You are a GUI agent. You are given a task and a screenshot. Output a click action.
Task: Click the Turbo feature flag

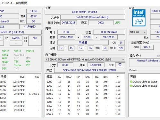pos(17,65)
